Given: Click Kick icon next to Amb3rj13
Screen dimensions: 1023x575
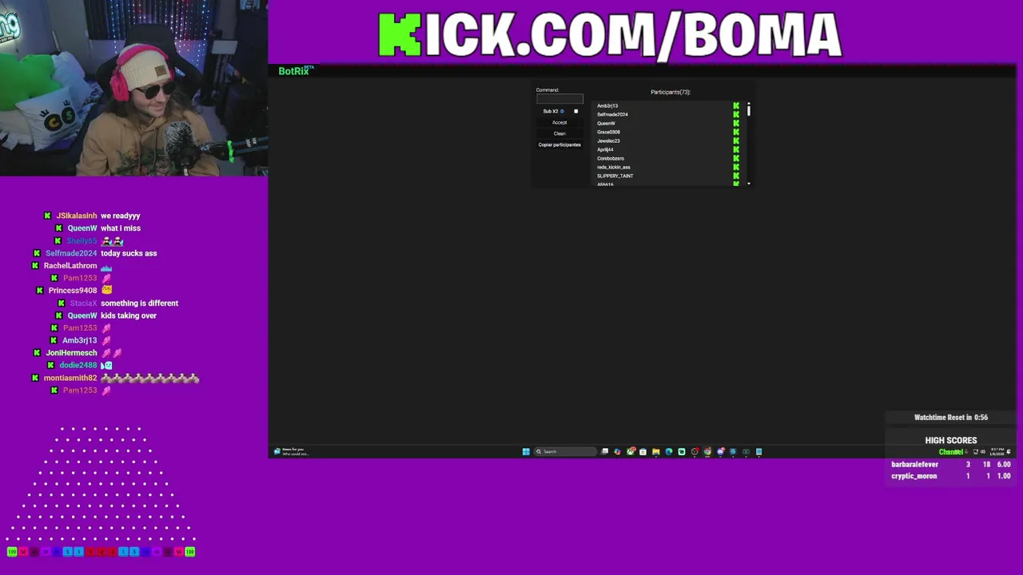Looking at the screenshot, I should point(736,105).
